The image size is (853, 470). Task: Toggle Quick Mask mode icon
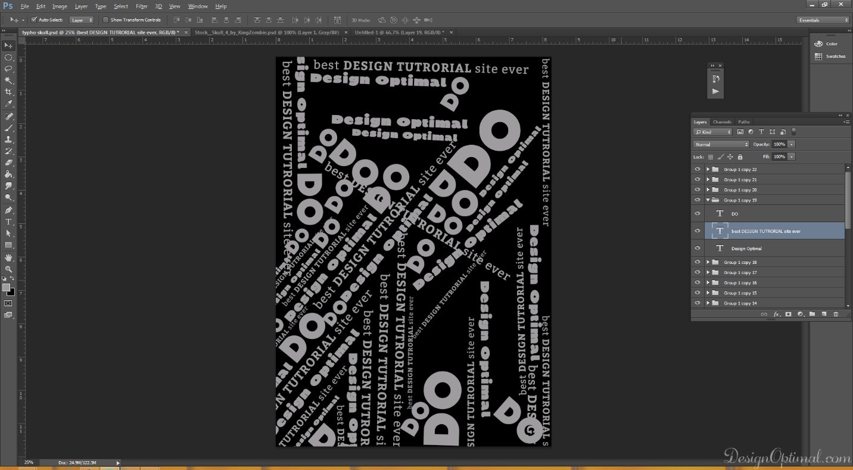[8, 303]
